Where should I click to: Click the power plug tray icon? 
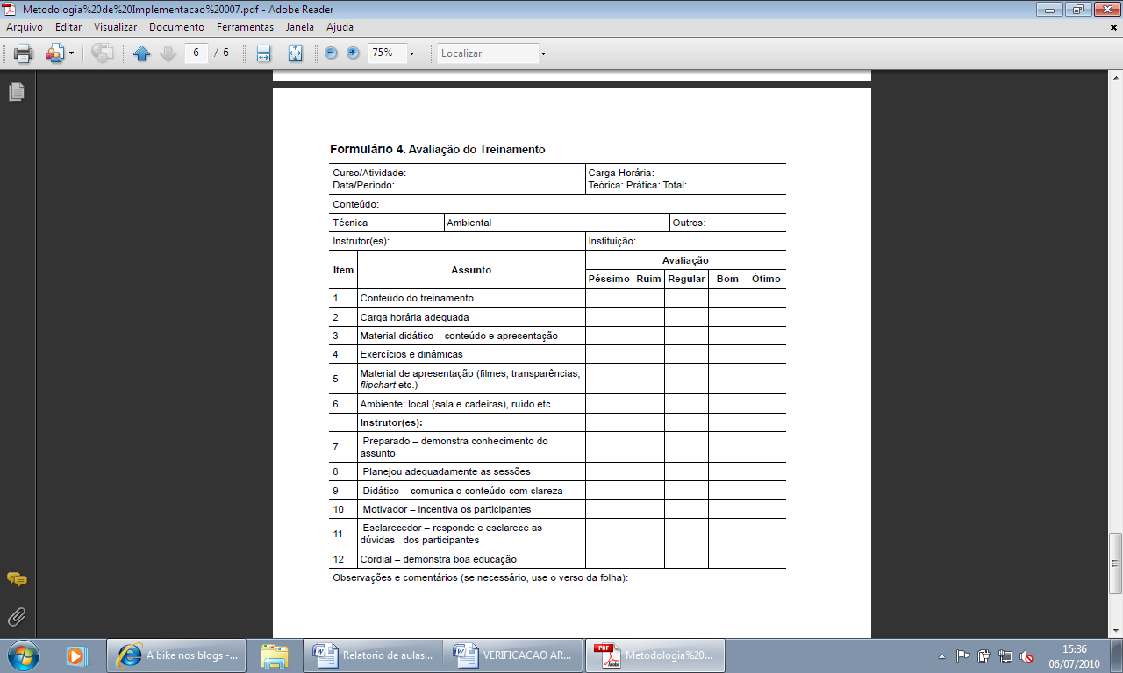coord(984,656)
